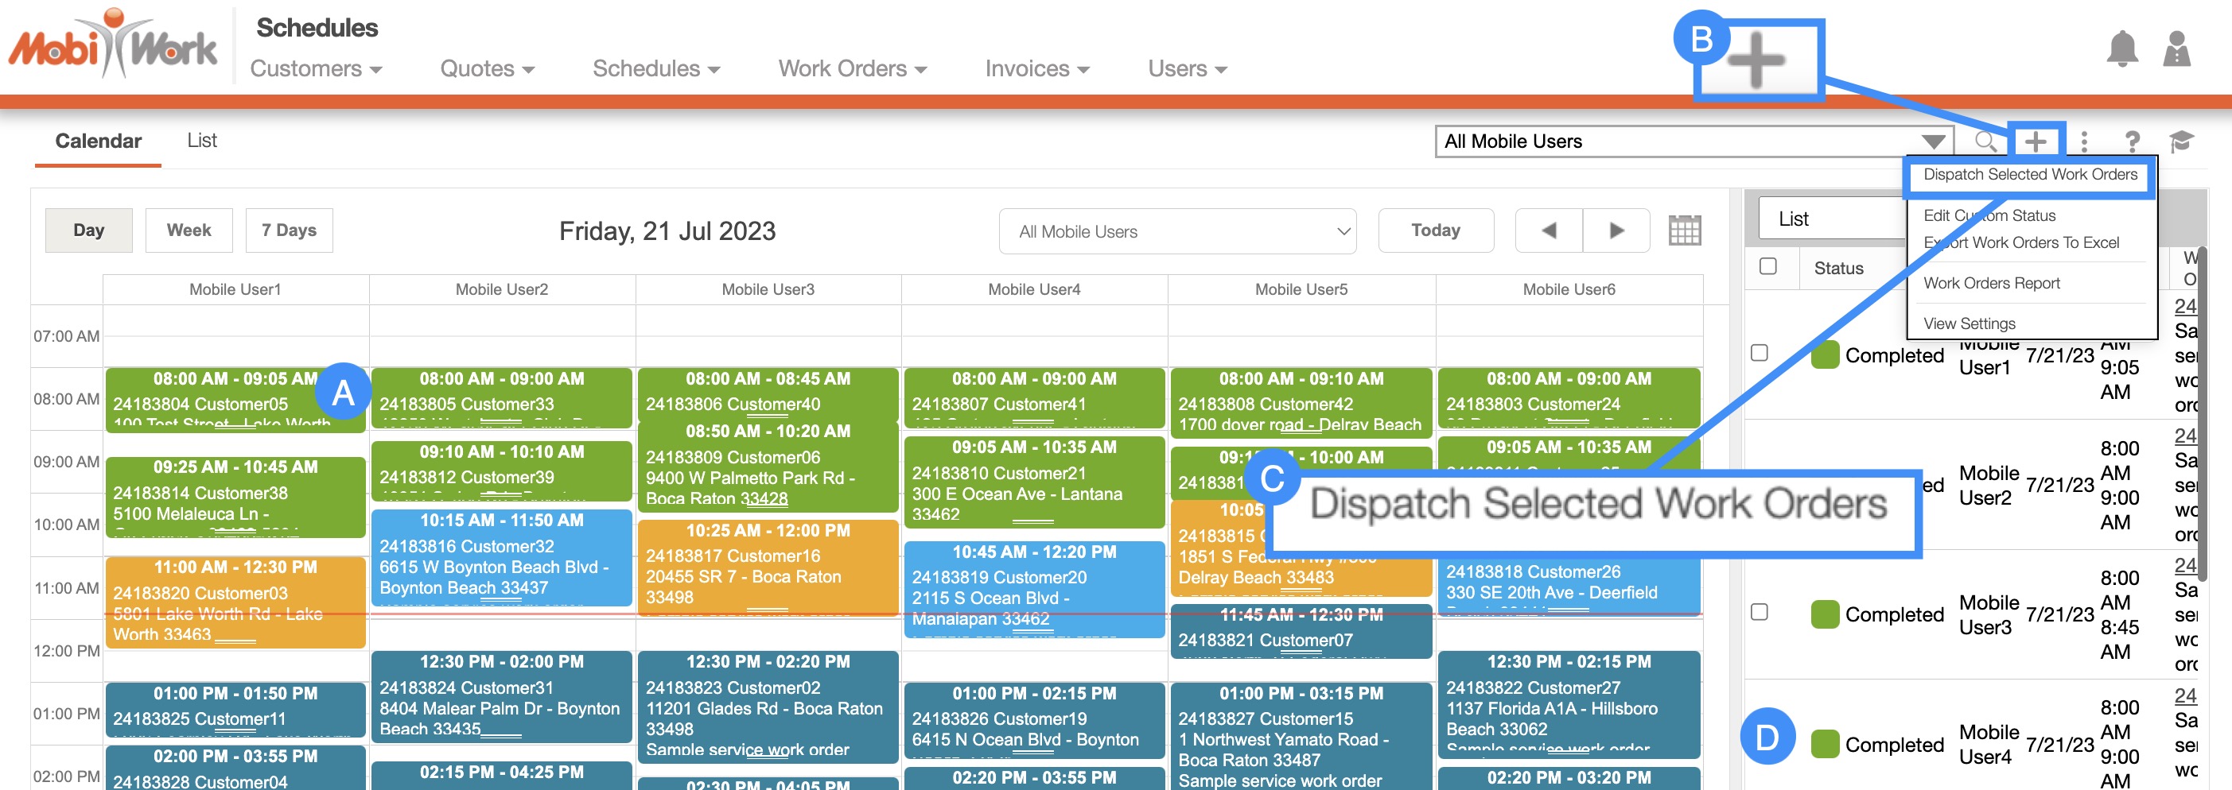
Task: Check the box for Mobile User3 row
Action: click(x=1759, y=613)
